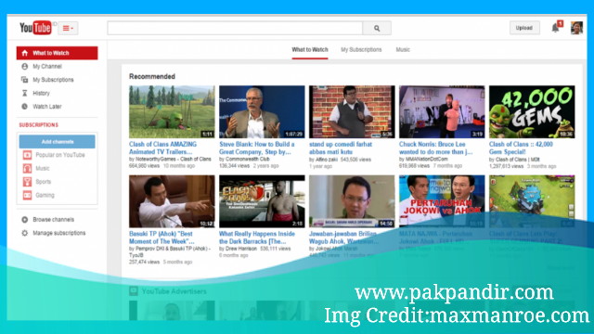The height and width of the screenshot is (334, 594).
Task: Click title Chuck Norris: Bruce Lee wanted
Action: (x=435, y=148)
